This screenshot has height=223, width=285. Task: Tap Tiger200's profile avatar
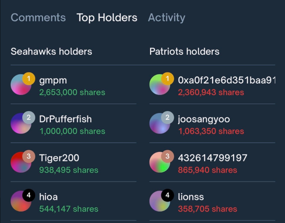pyautogui.click(x=21, y=162)
